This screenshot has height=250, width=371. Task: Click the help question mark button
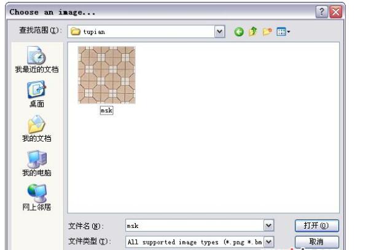(x=321, y=12)
